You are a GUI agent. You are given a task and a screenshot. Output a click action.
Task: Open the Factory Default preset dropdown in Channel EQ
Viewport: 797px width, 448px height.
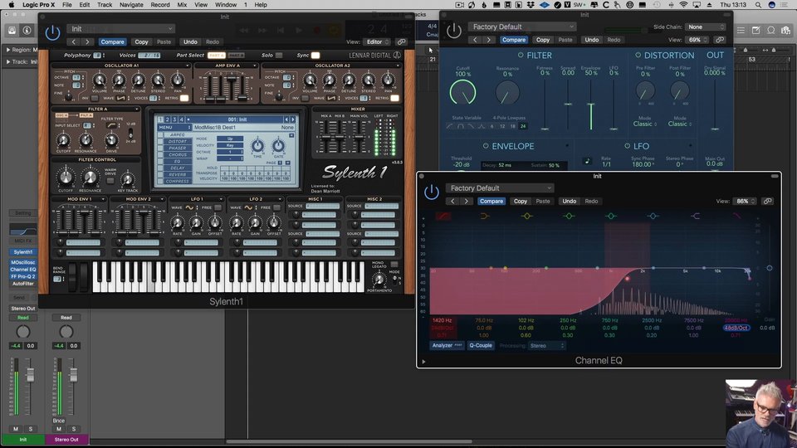pyautogui.click(x=500, y=188)
